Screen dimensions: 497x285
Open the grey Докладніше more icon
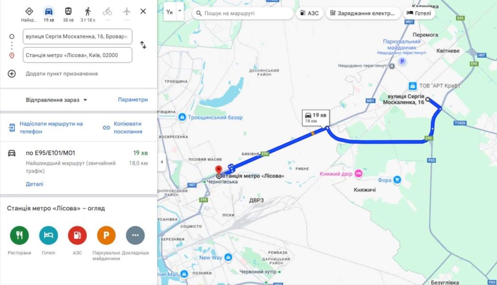click(135, 235)
